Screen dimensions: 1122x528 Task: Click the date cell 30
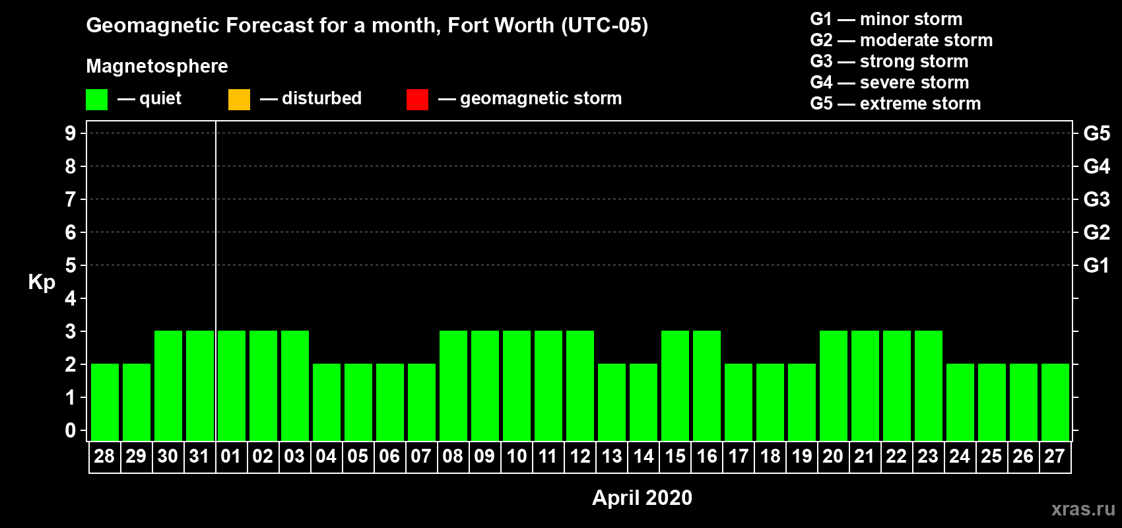point(168,457)
